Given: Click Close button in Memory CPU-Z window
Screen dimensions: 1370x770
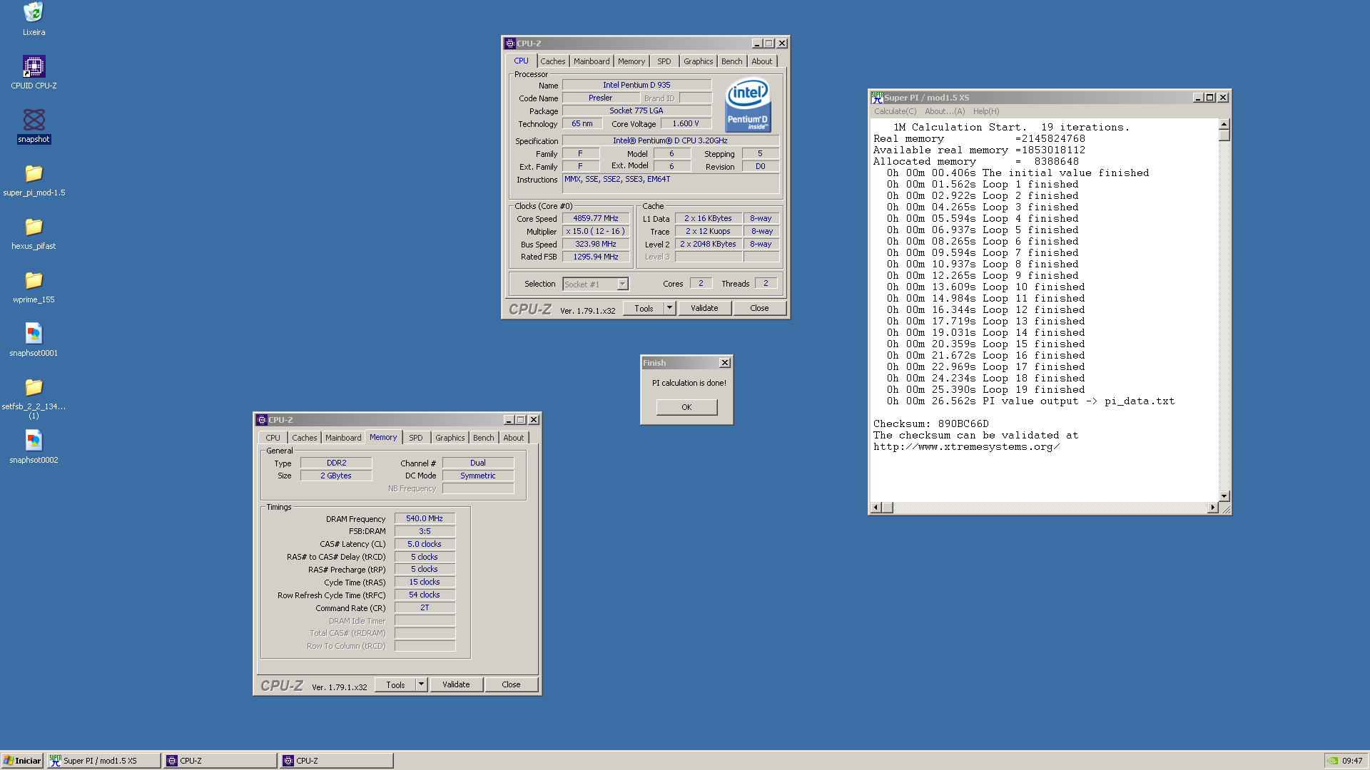Looking at the screenshot, I should pyautogui.click(x=511, y=684).
